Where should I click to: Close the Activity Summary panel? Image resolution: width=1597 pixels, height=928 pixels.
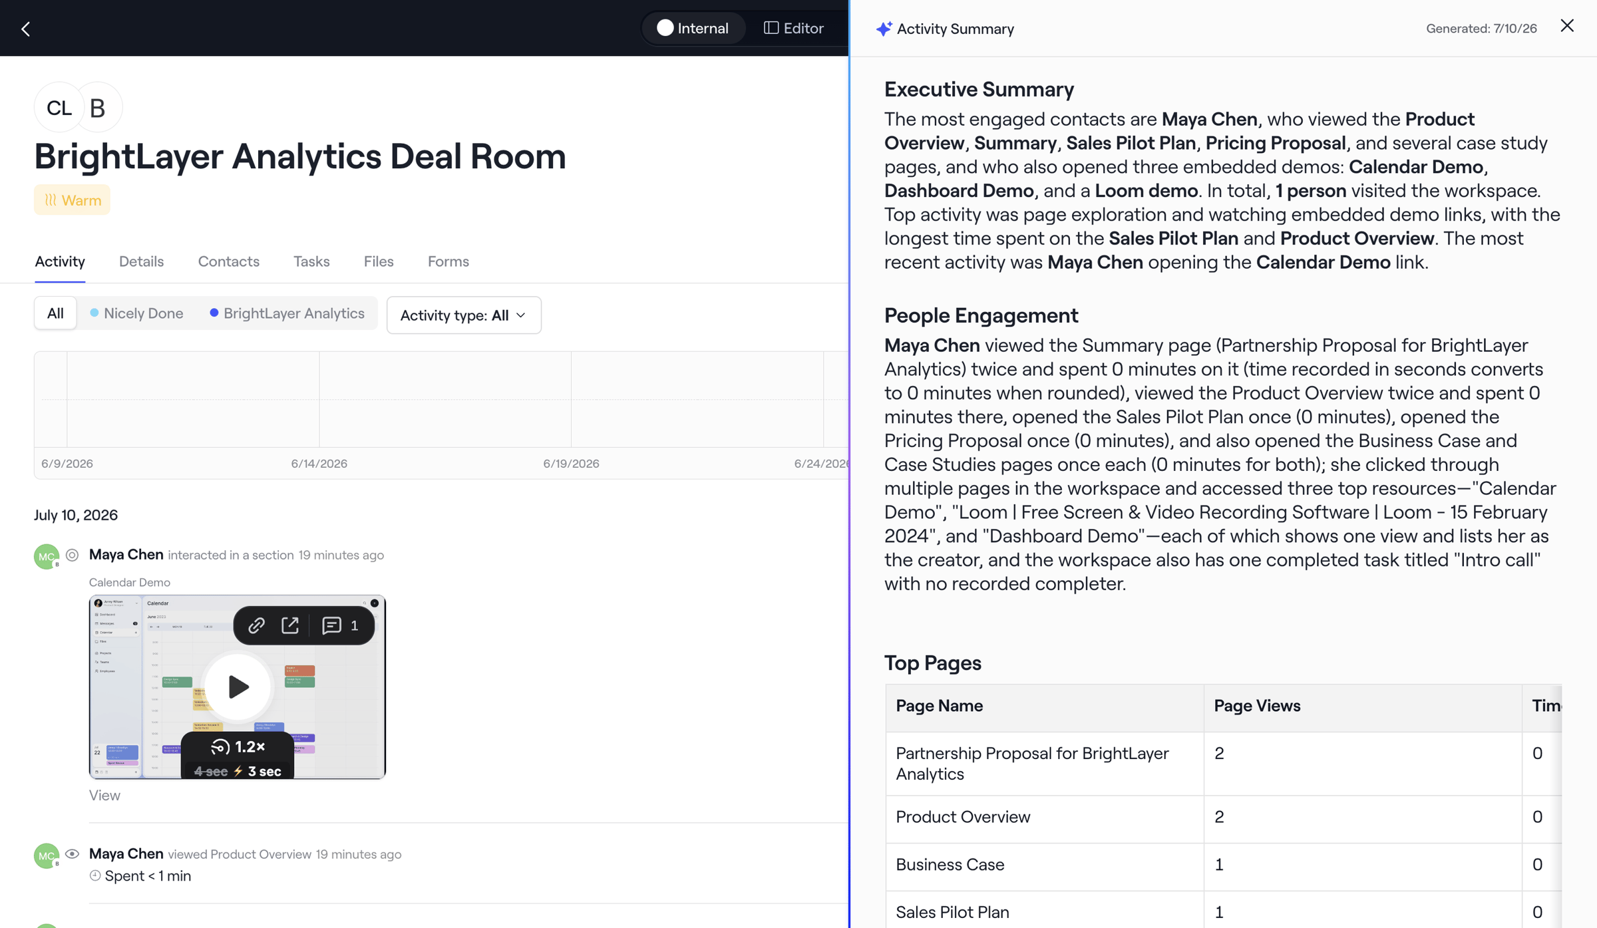click(x=1567, y=26)
